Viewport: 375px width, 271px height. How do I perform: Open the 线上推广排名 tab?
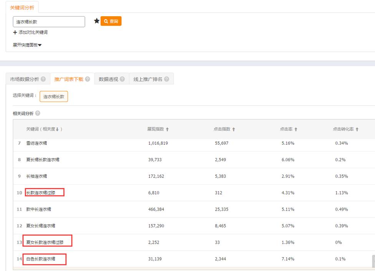(148, 79)
